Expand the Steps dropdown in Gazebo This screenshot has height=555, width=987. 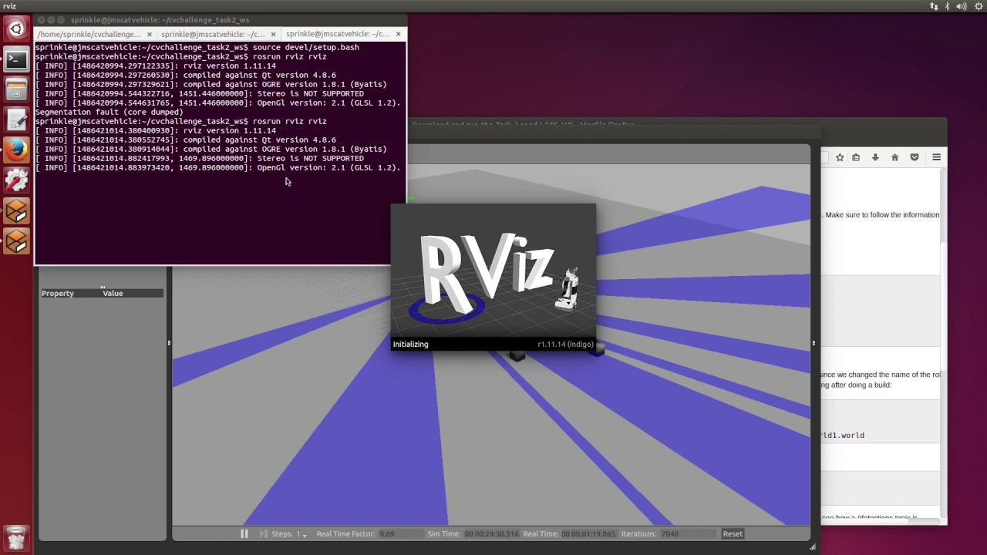coord(304,535)
